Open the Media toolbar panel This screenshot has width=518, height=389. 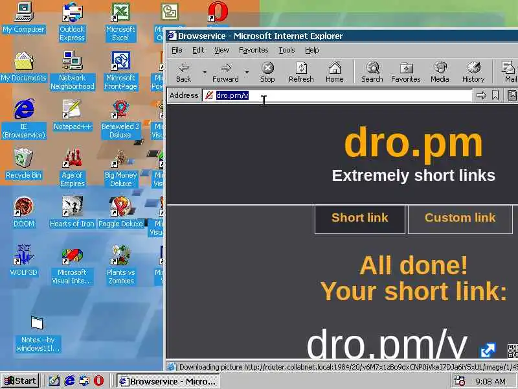[x=440, y=72]
